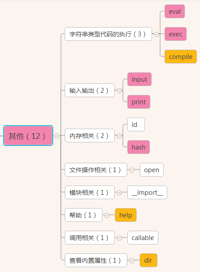Image resolution: width=200 pixels, height=272 pixels.
Task: Select the __import__ node
Action: (x=147, y=193)
